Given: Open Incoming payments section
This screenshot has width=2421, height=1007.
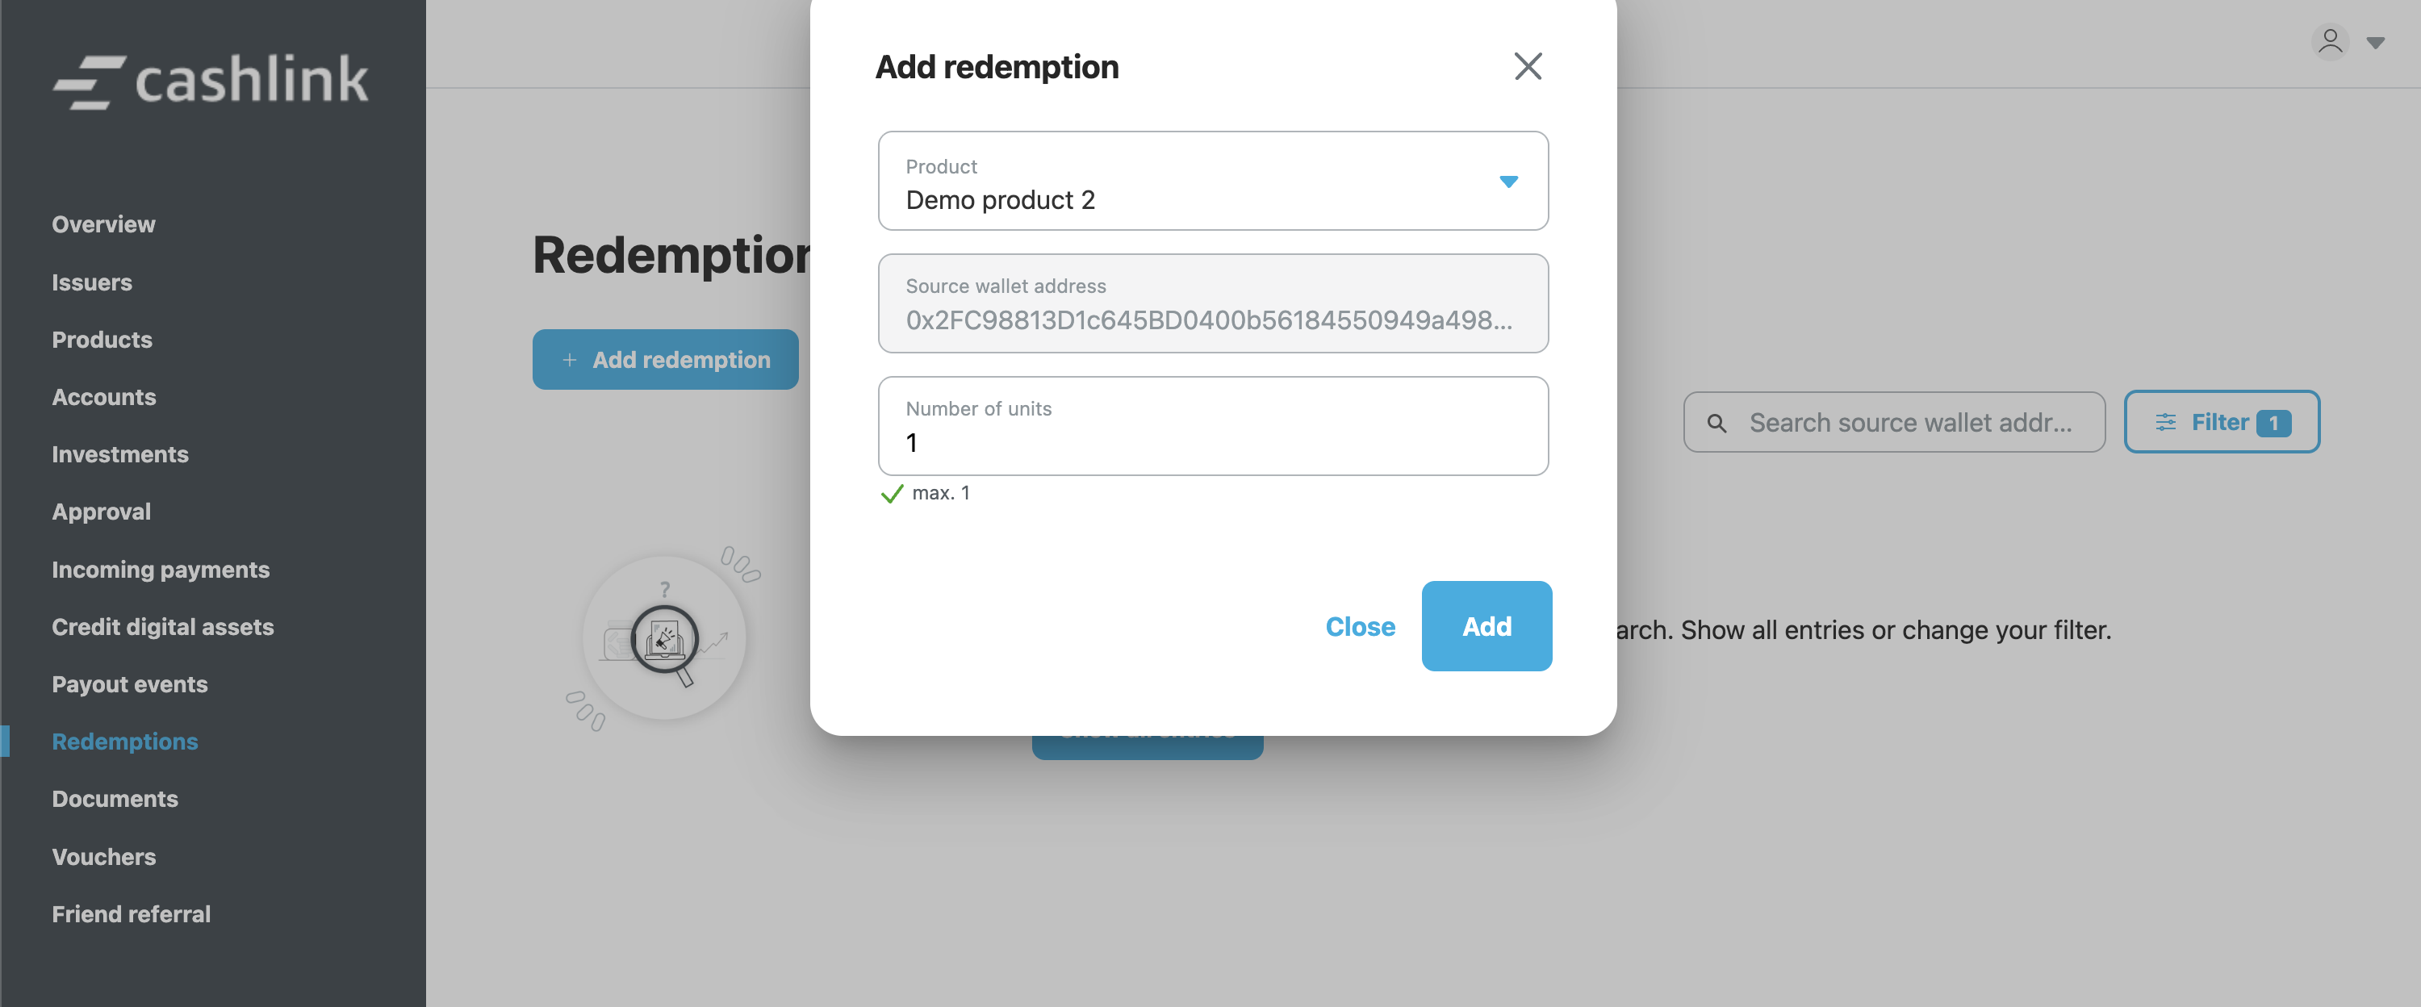Looking at the screenshot, I should tap(161, 570).
